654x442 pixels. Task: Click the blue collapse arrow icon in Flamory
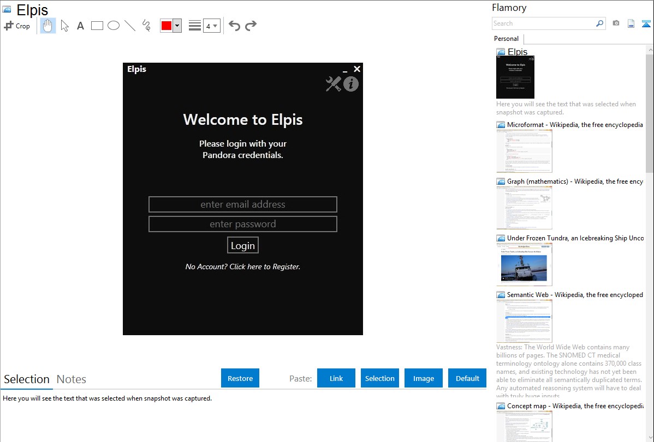[x=646, y=23]
